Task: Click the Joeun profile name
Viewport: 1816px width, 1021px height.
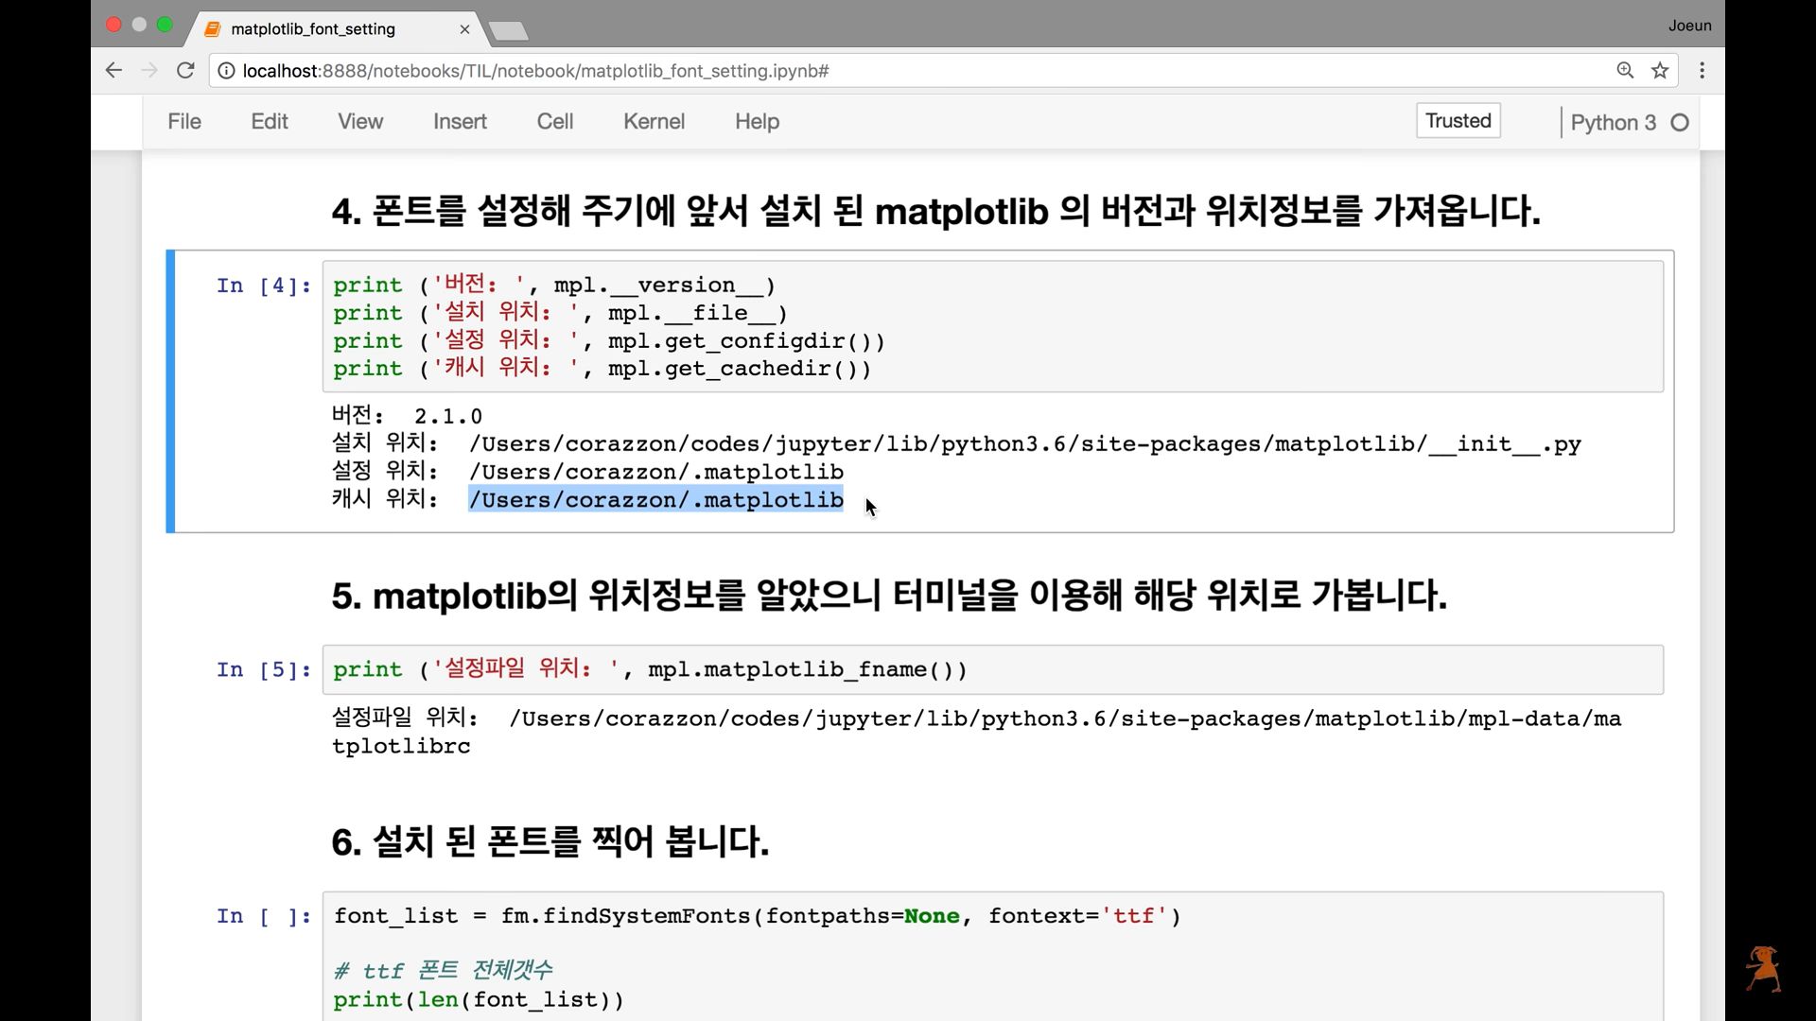Action: 1689,26
